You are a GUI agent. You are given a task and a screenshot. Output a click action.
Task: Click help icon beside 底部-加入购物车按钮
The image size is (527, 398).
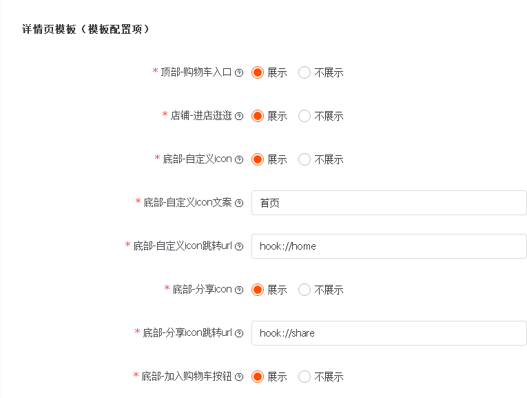click(x=239, y=377)
